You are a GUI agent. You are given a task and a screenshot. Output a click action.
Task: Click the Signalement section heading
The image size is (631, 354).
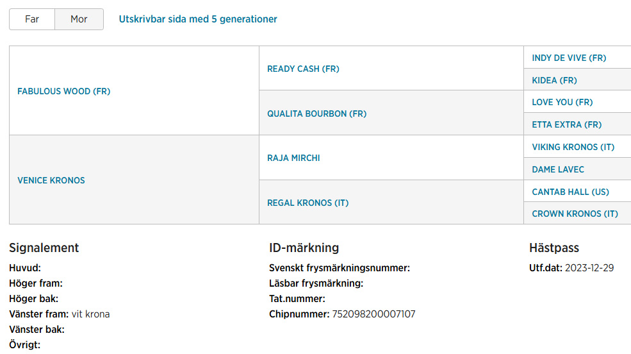tap(44, 248)
